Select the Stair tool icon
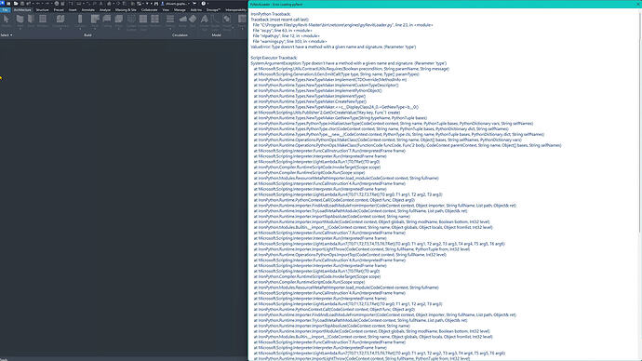 (x=193, y=19)
